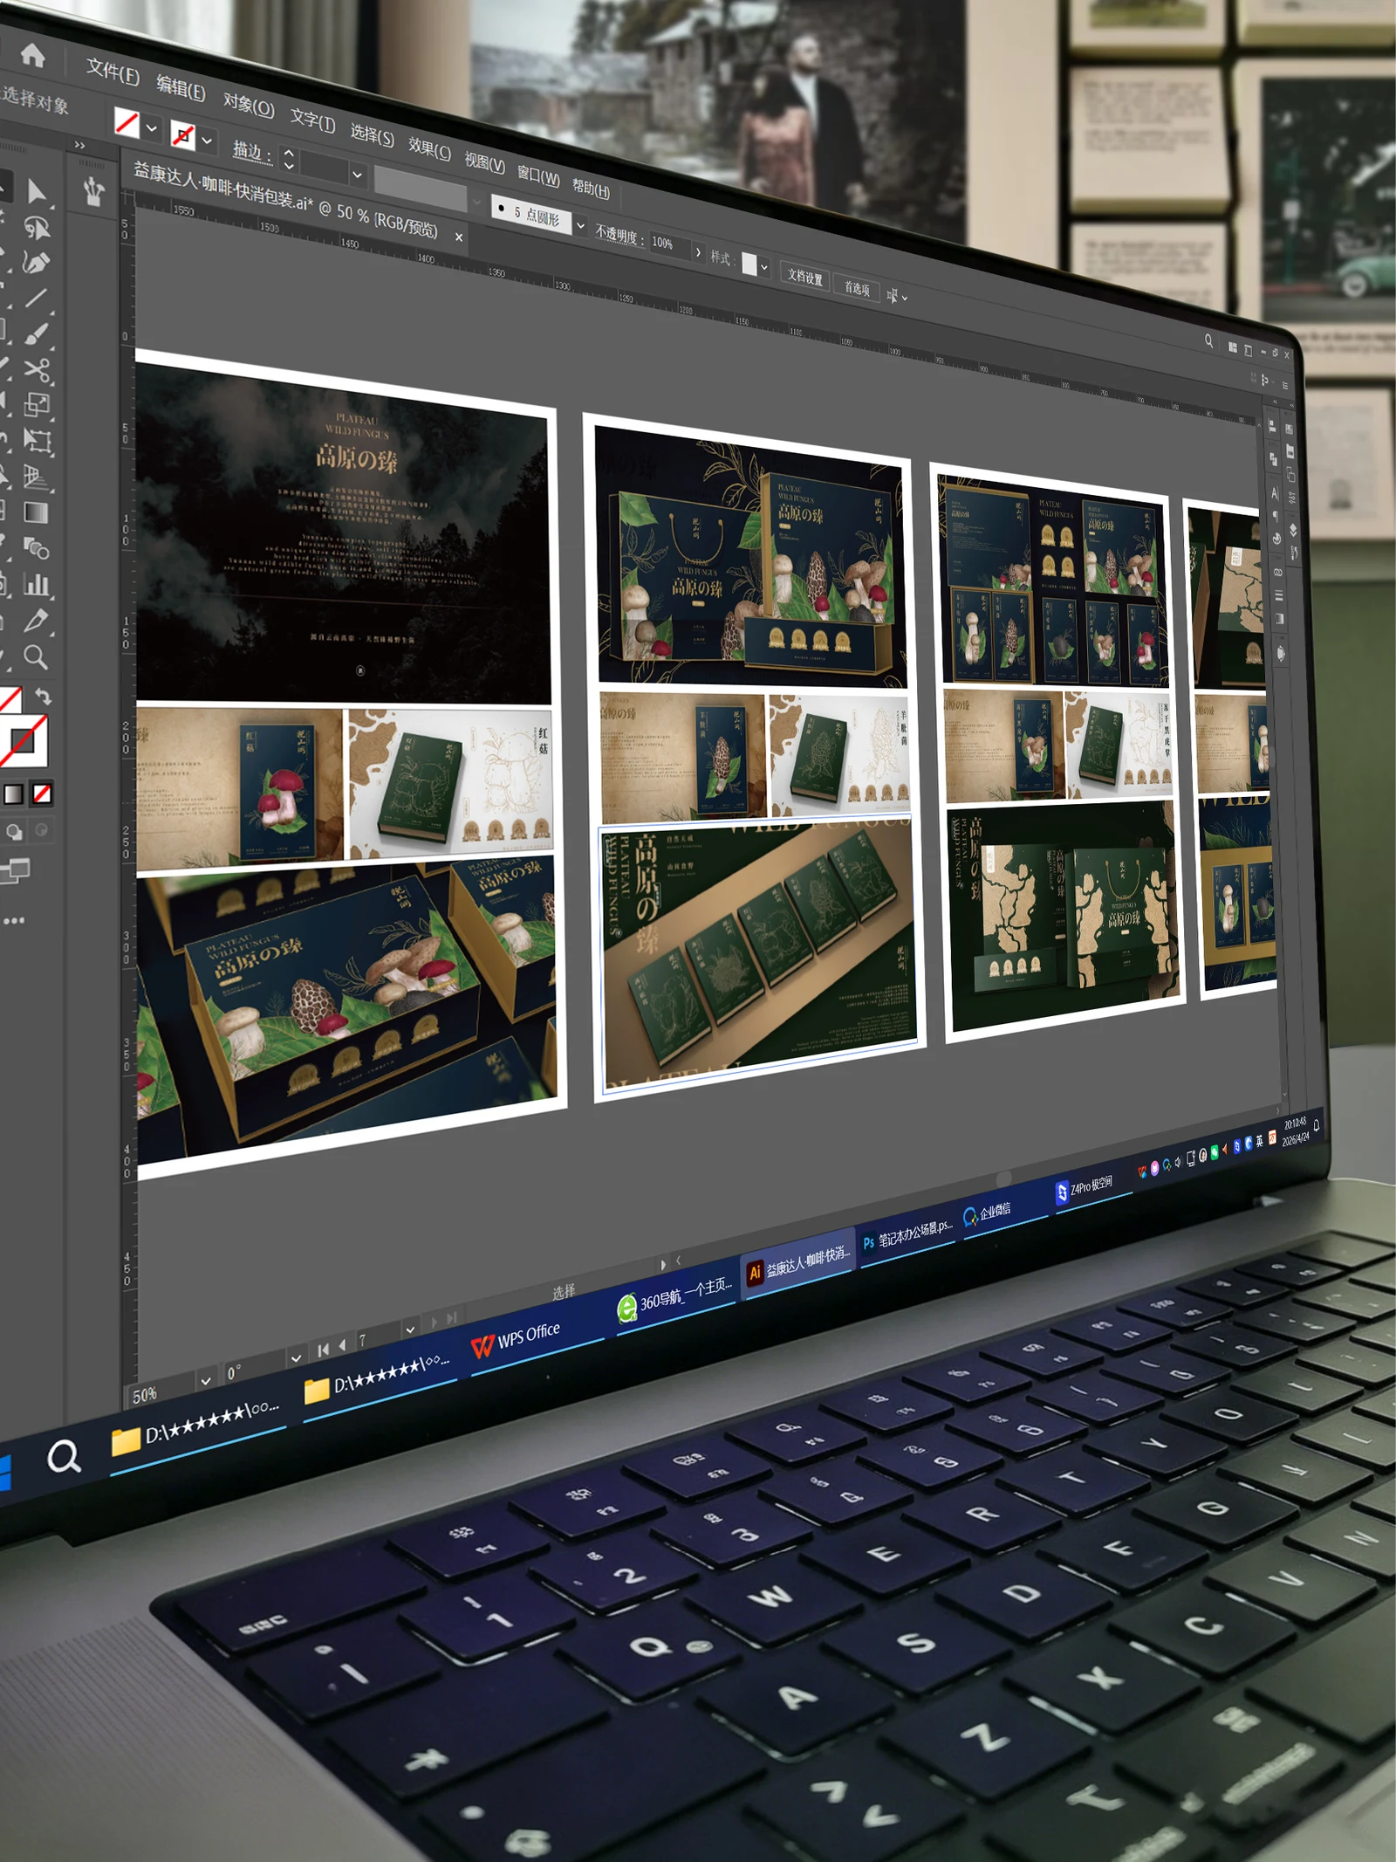
Task: Adjust the stroke weight stepper arrows
Action: coord(289,160)
